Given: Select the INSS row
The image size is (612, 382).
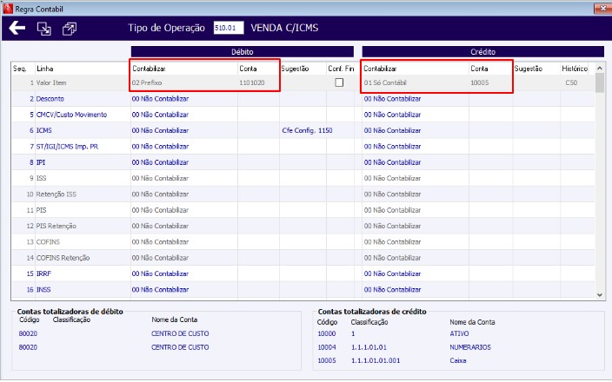Looking at the screenshot, I should pyautogui.click(x=303, y=290).
